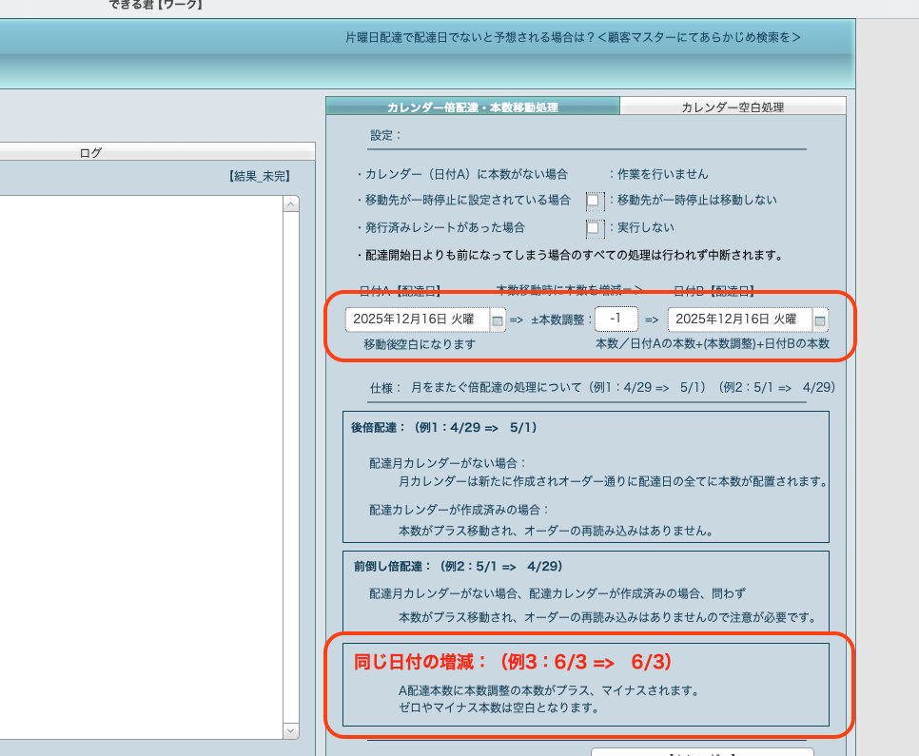This screenshot has height=756, width=919.
Task: Click the 片曜日配達 hint text in header
Action: pyautogui.click(x=573, y=38)
